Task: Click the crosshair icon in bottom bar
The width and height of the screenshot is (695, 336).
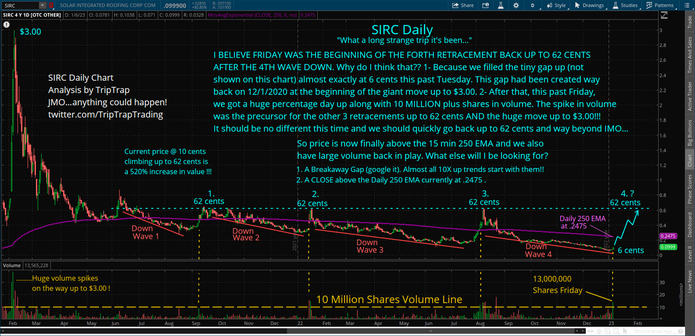Action: pyautogui.click(x=599, y=331)
